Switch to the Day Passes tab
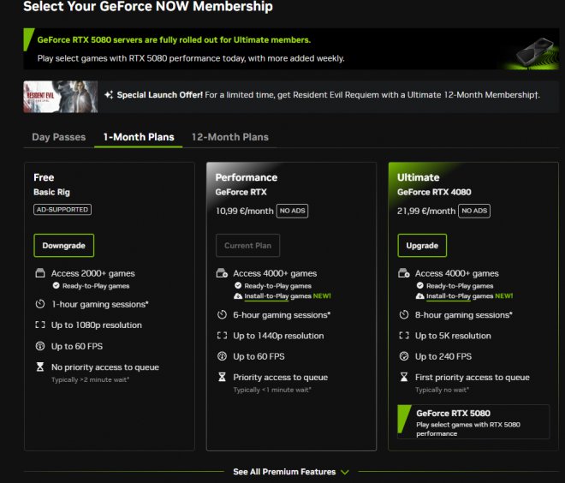Viewport: 565px width, 483px height. [x=59, y=137]
